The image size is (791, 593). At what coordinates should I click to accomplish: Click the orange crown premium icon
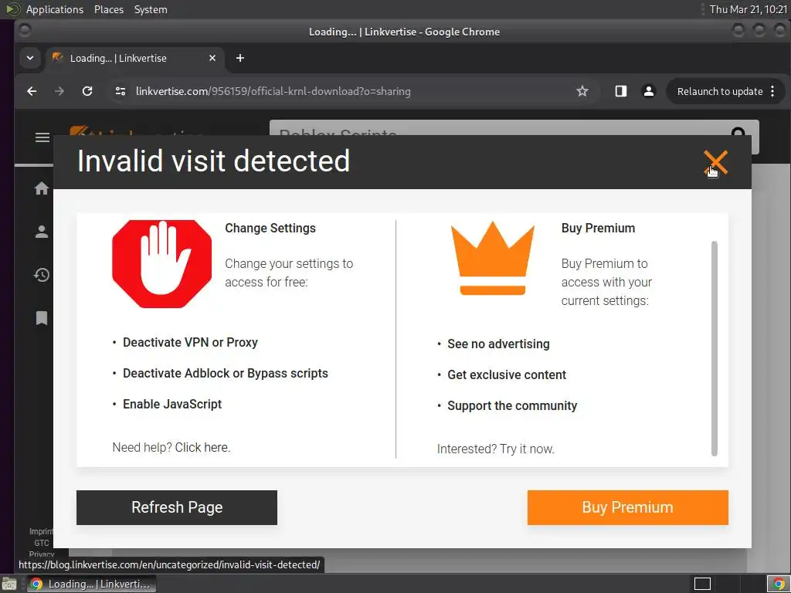(x=492, y=258)
